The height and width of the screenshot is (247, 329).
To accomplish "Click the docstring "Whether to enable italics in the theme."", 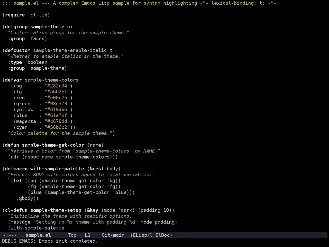I will click(66, 56).
